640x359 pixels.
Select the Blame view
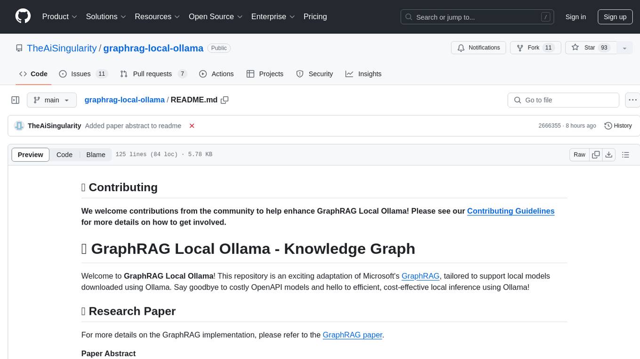[x=96, y=155]
